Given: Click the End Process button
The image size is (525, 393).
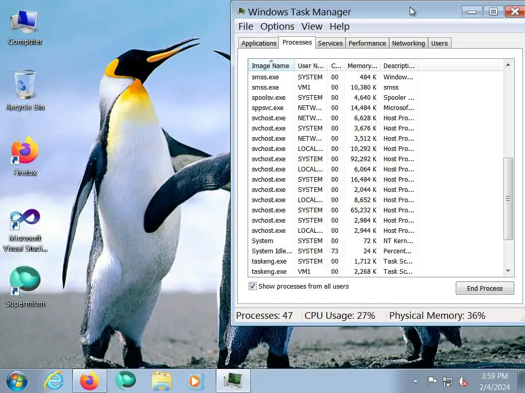Looking at the screenshot, I should (485, 288).
